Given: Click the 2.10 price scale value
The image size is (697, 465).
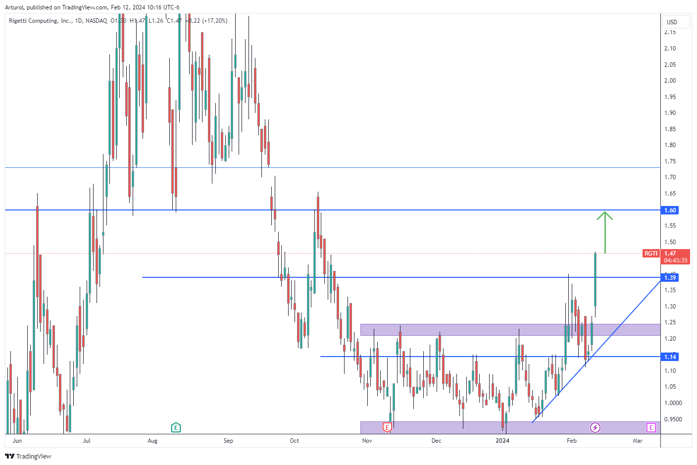Looking at the screenshot, I should [670, 49].
